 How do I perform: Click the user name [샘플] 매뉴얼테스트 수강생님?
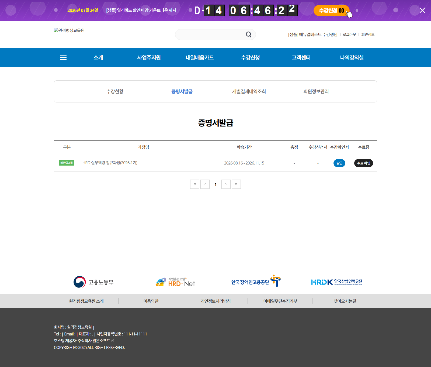click(313, 35)
